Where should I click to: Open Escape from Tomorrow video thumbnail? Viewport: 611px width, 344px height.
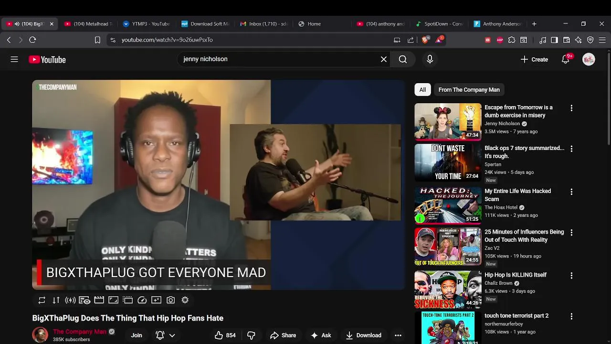pos(448,122)
